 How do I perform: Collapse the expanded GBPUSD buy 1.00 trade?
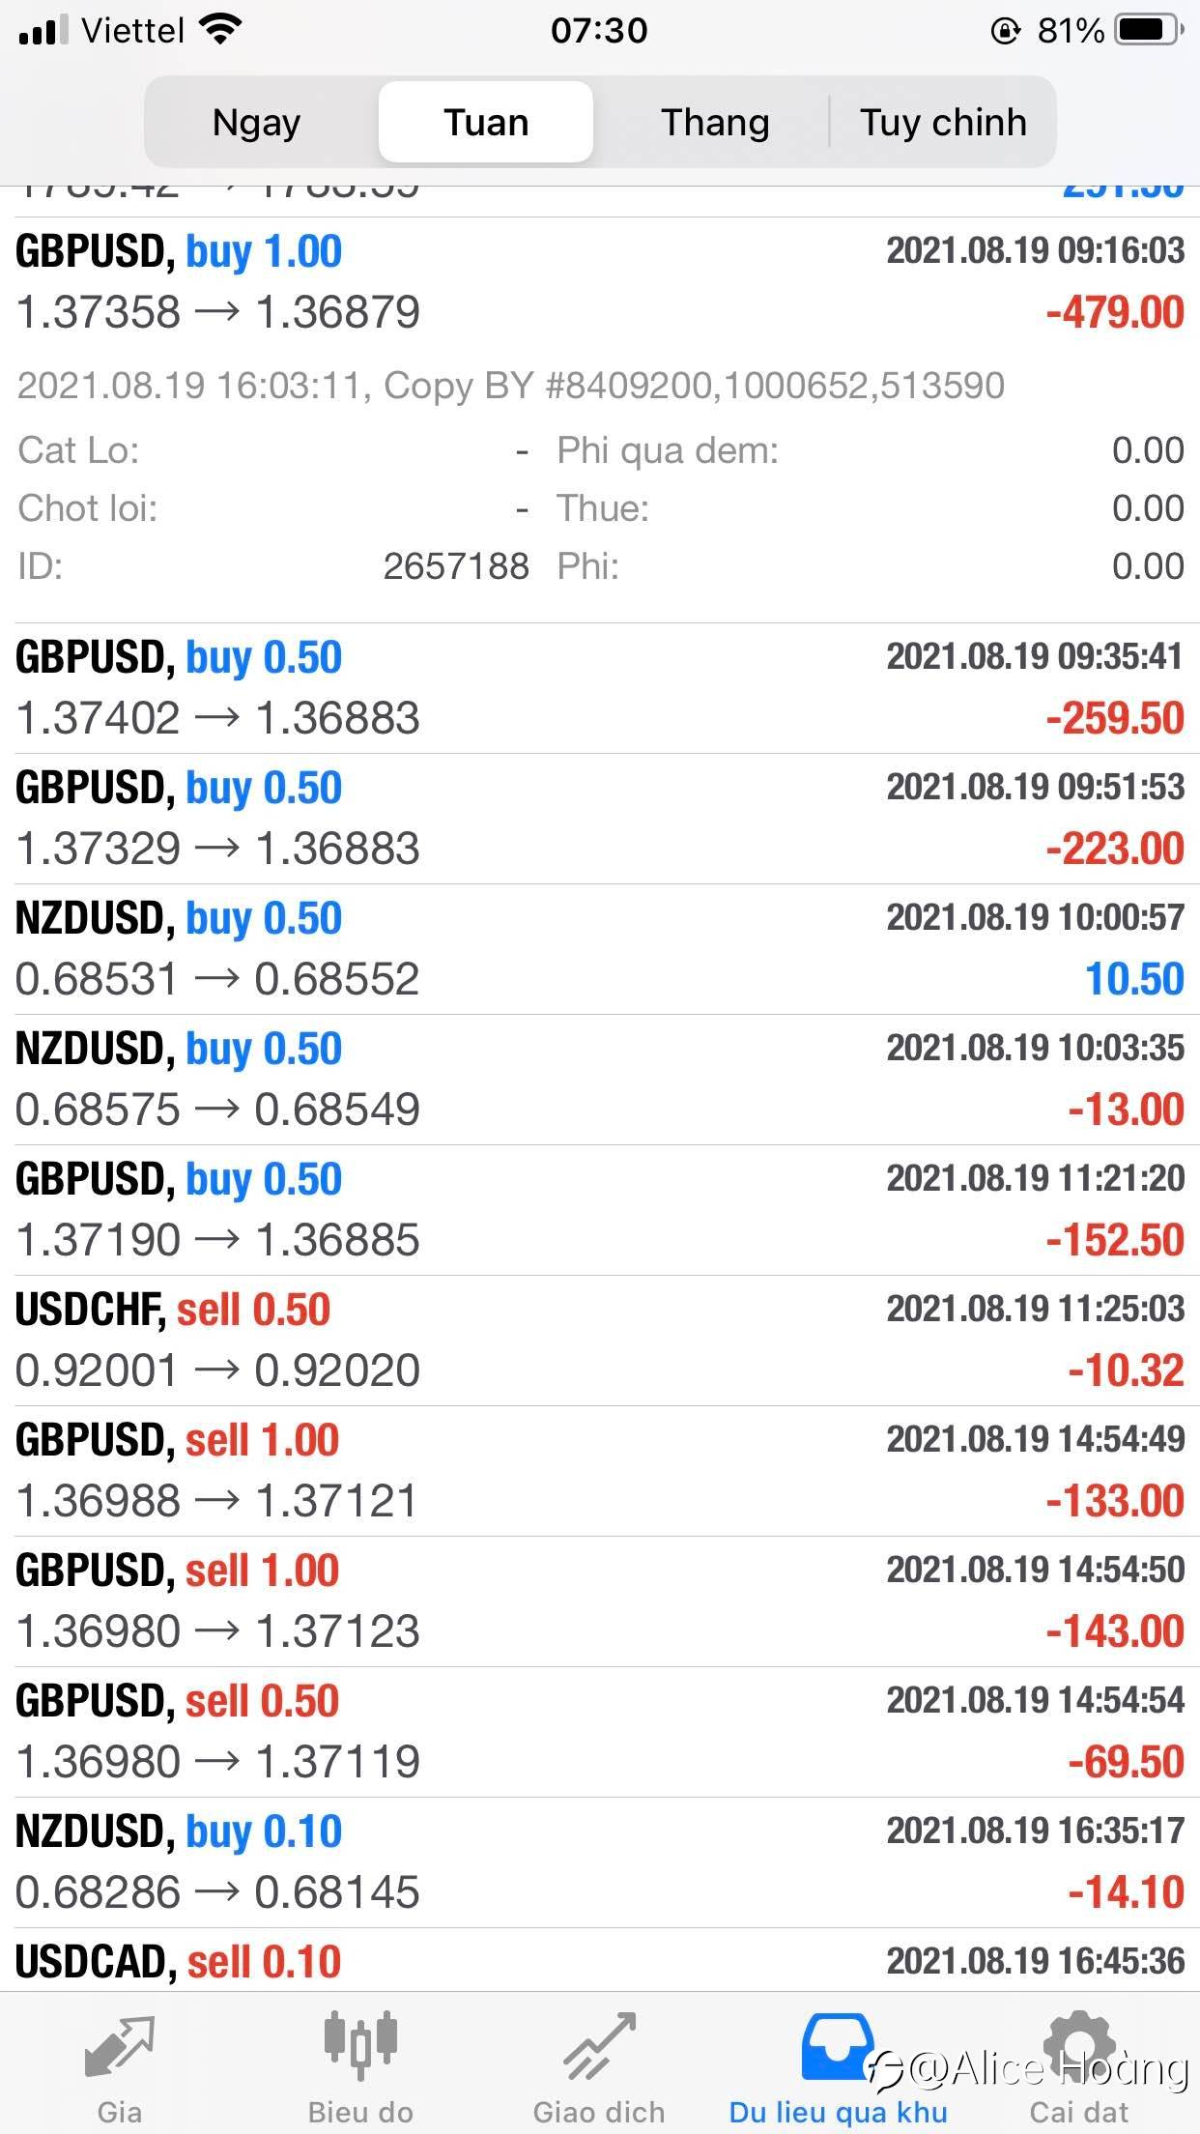click(600, 282)
